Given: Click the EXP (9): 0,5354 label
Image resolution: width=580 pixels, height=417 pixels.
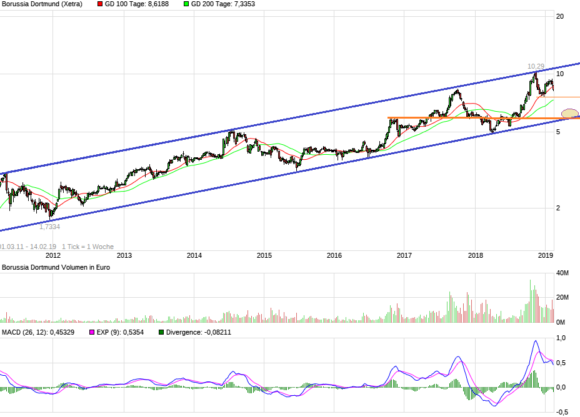Looking at the screenshot, I should 120,333.
